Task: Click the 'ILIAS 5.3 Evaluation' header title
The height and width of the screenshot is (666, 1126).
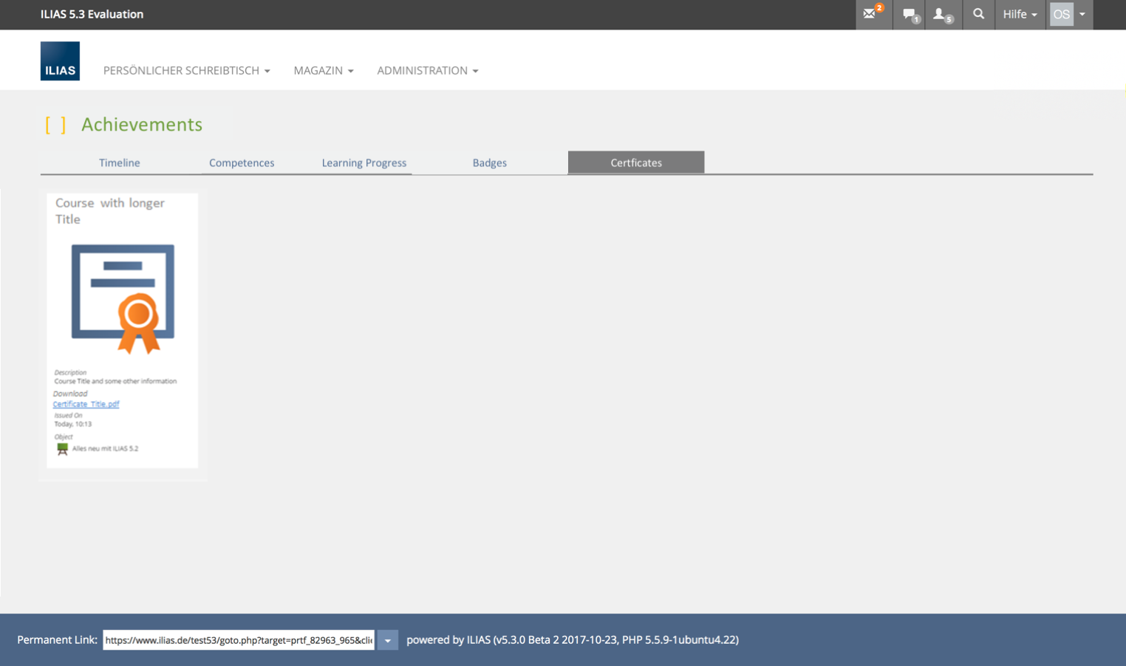Action: click(x=92, y=14)
